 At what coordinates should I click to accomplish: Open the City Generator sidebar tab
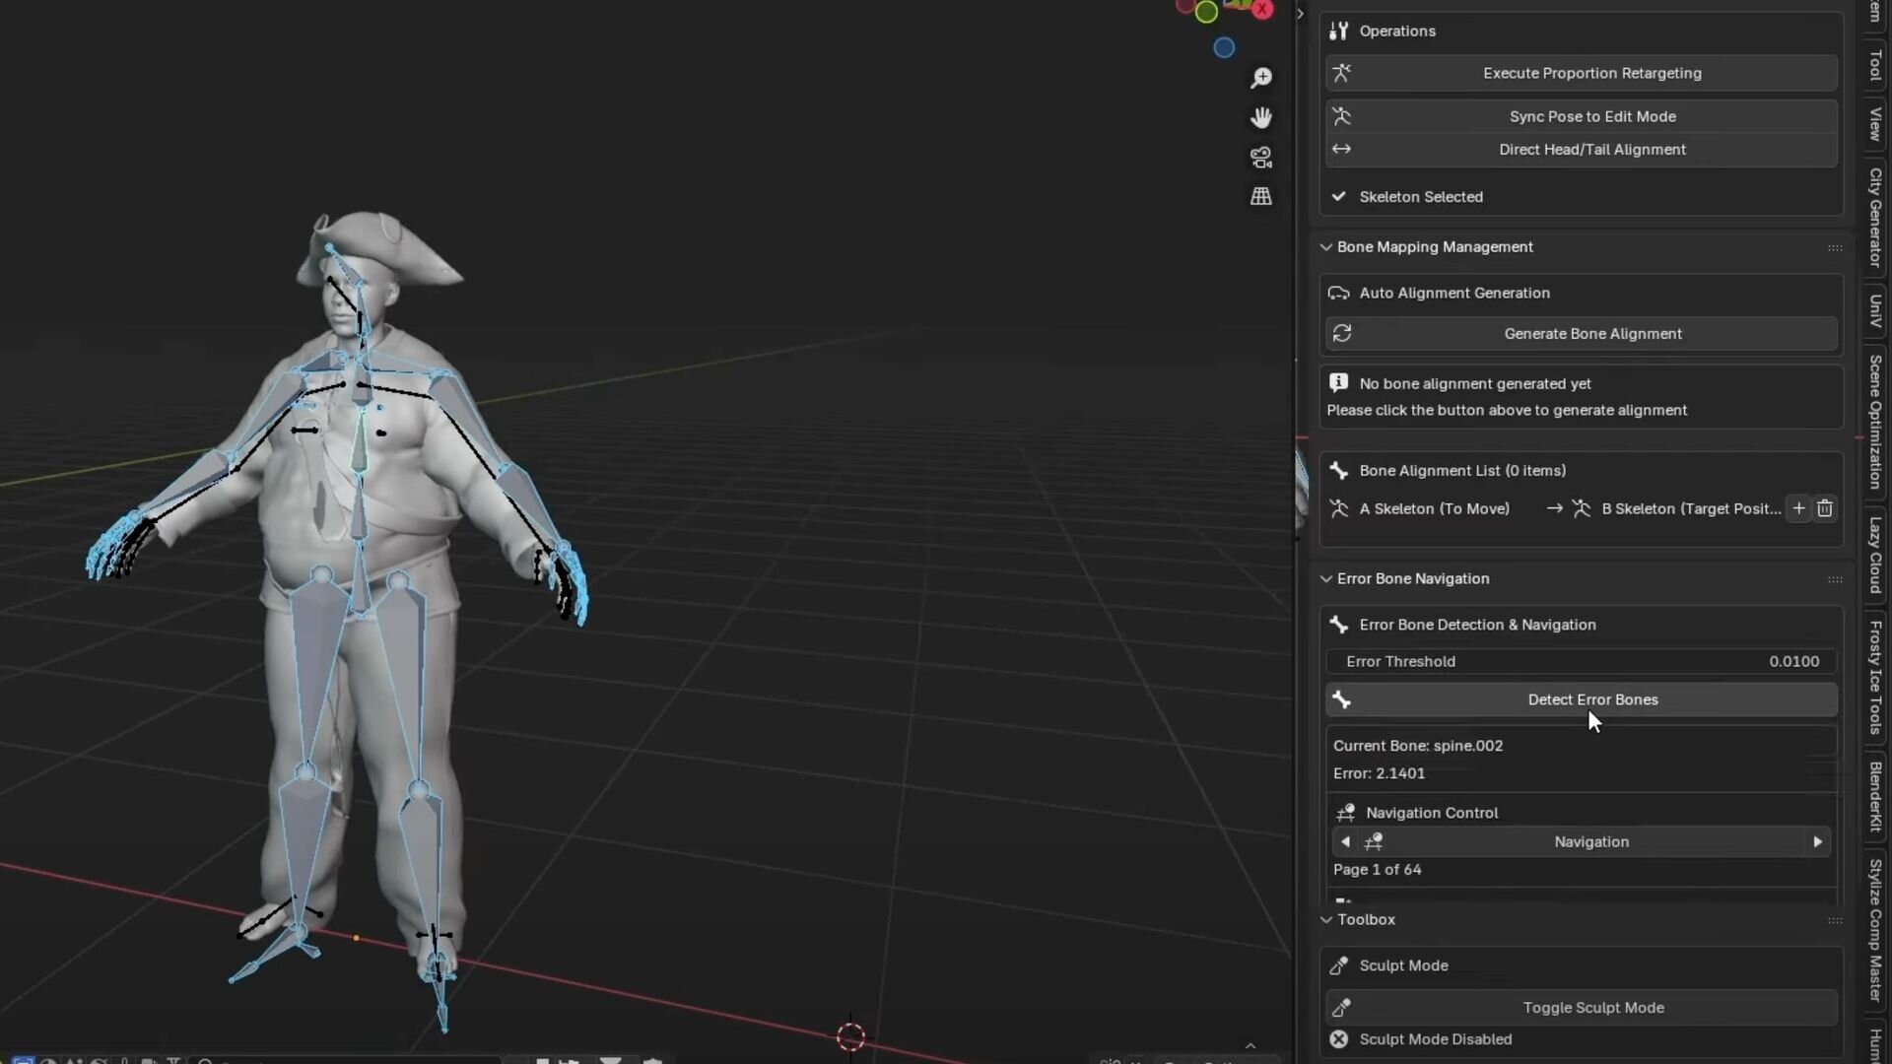(1875, 217)
